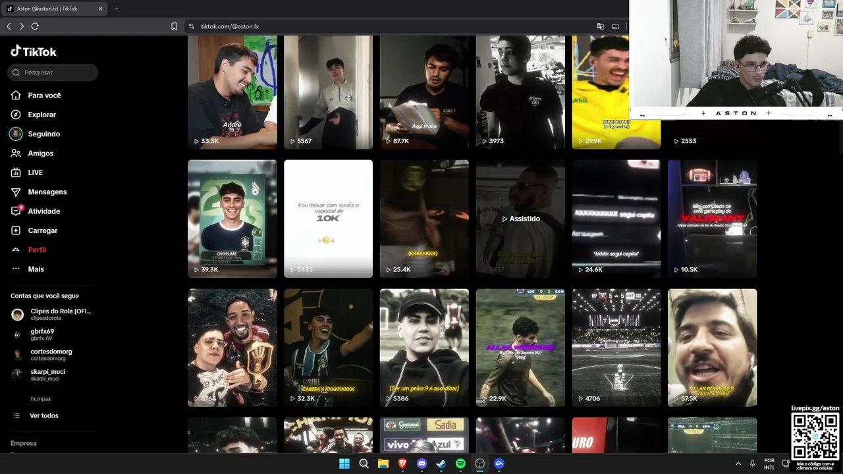Open the video with 87.7K views
Image resolution: width=843 pixels, height=474 pixels.
point(424,92)
